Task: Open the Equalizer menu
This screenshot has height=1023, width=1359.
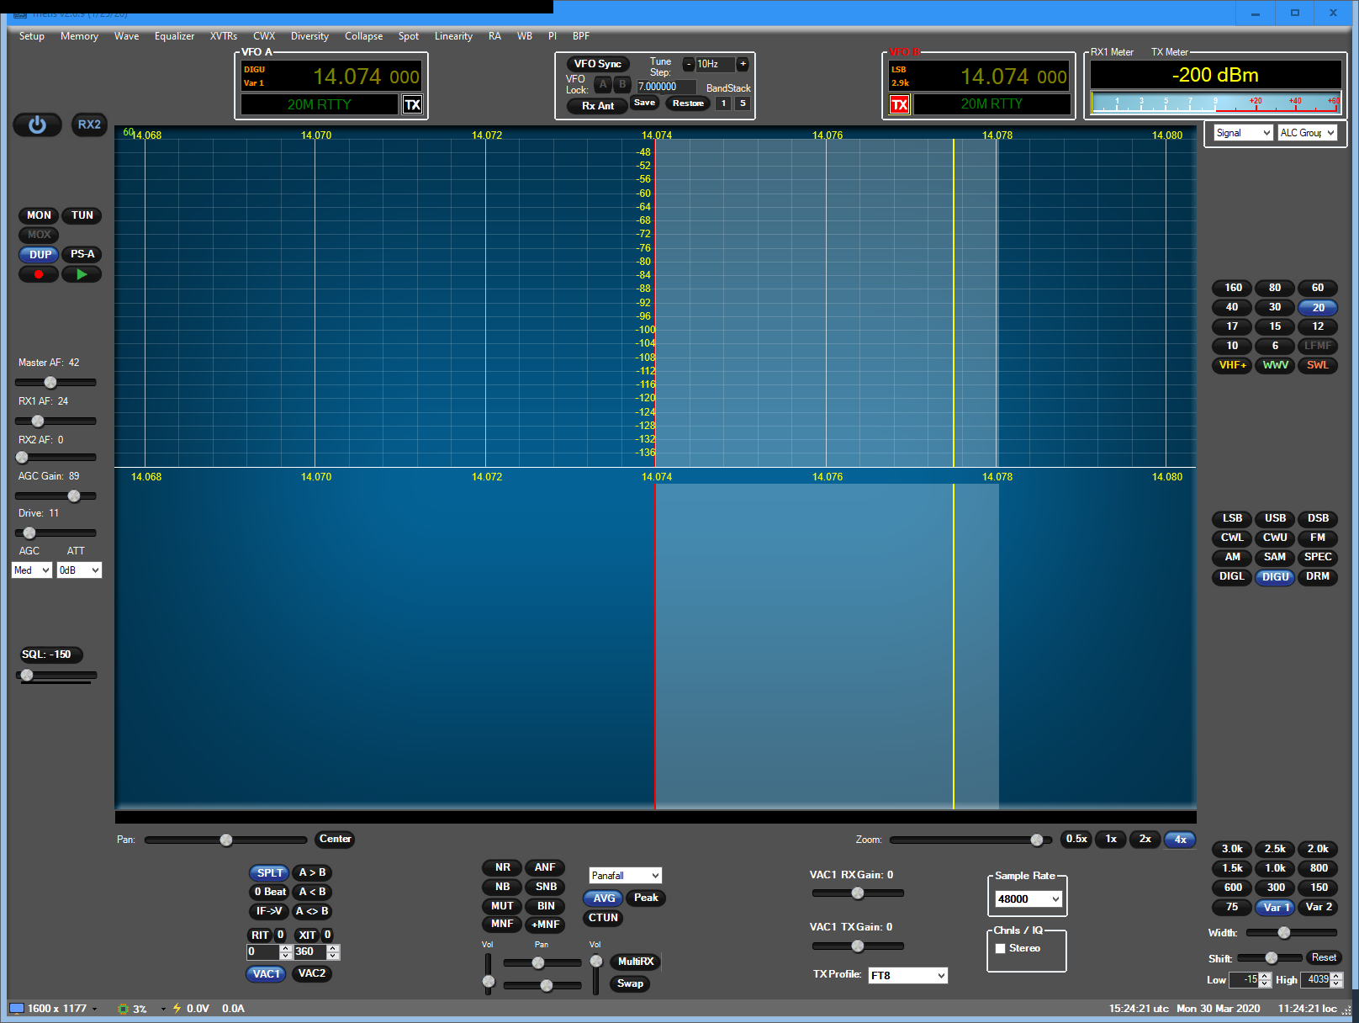Action: click(x=174, y=36)
